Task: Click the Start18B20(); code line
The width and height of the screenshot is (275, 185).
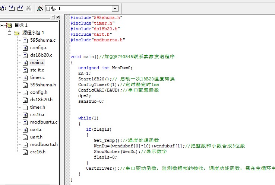Action: tap(126, 79)
